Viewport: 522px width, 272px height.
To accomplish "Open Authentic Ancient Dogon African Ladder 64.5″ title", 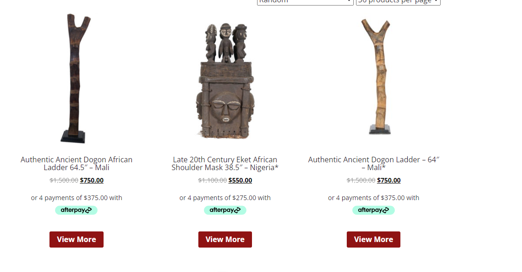I will click(x=77, y=163).
